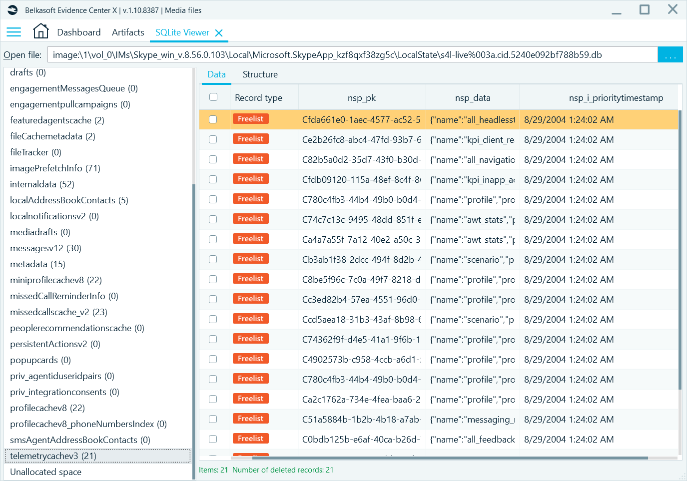Click the Freelist badge for C74362f9f-d4e5-41a1
This screenshot has width=687, height=481.
click(251, 339)
